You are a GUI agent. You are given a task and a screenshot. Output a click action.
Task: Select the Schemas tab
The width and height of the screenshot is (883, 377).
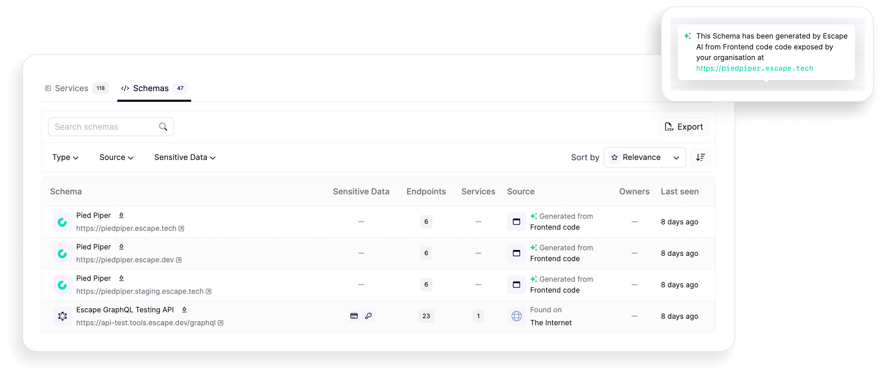(151, 88)
